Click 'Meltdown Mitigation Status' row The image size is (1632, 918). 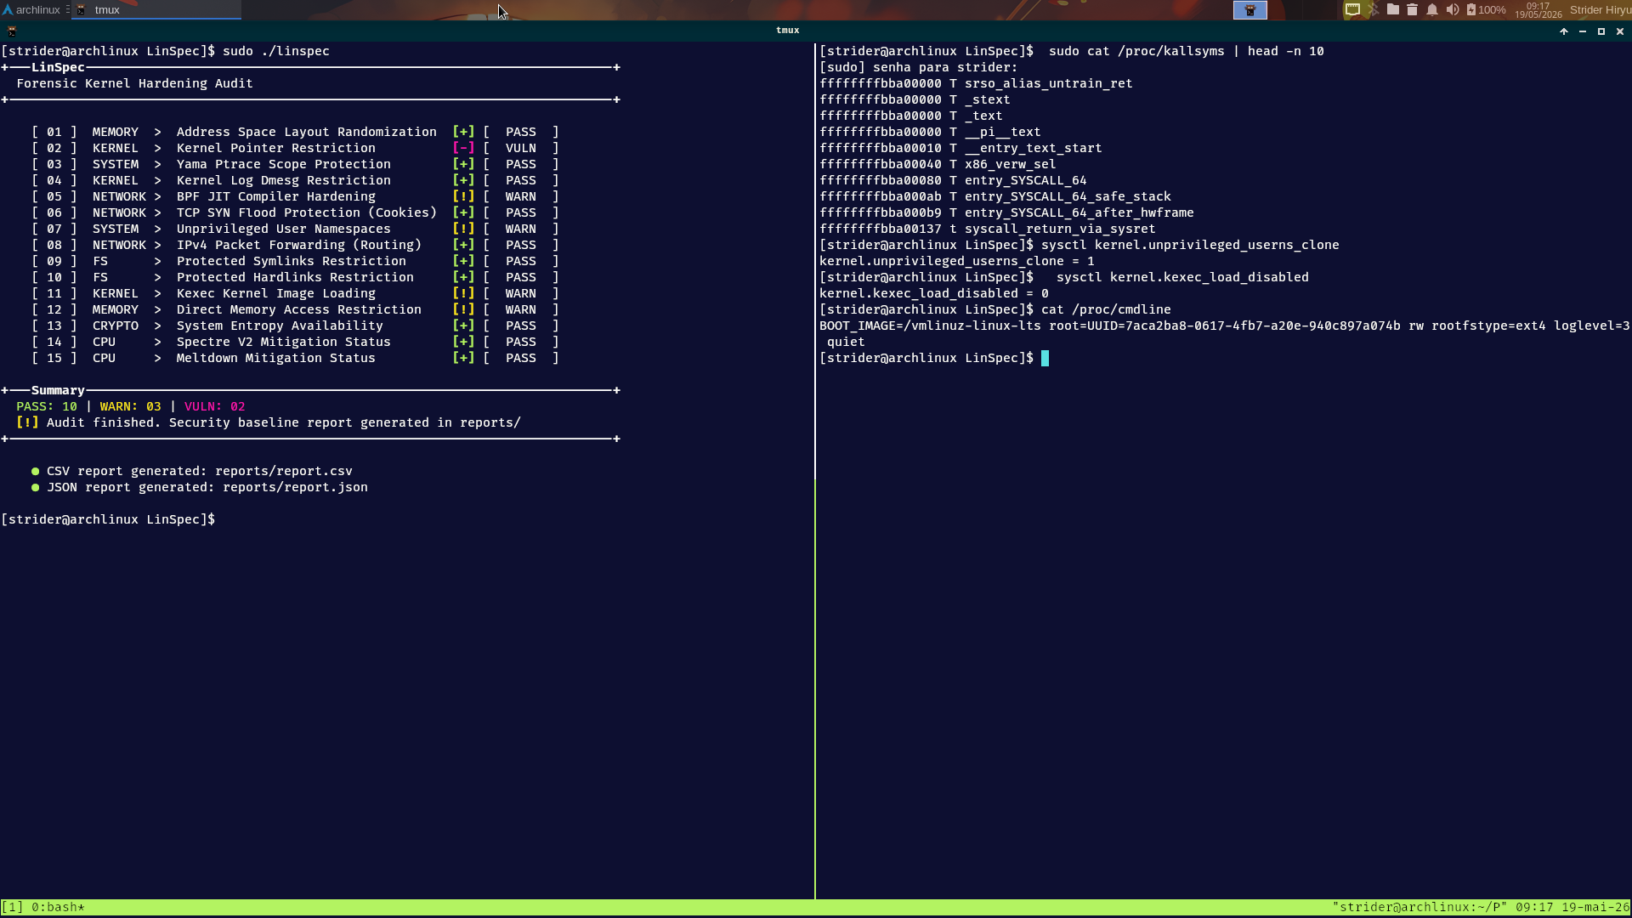295,358
